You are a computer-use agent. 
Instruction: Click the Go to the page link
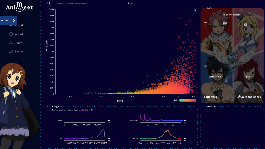click(249, 97)
